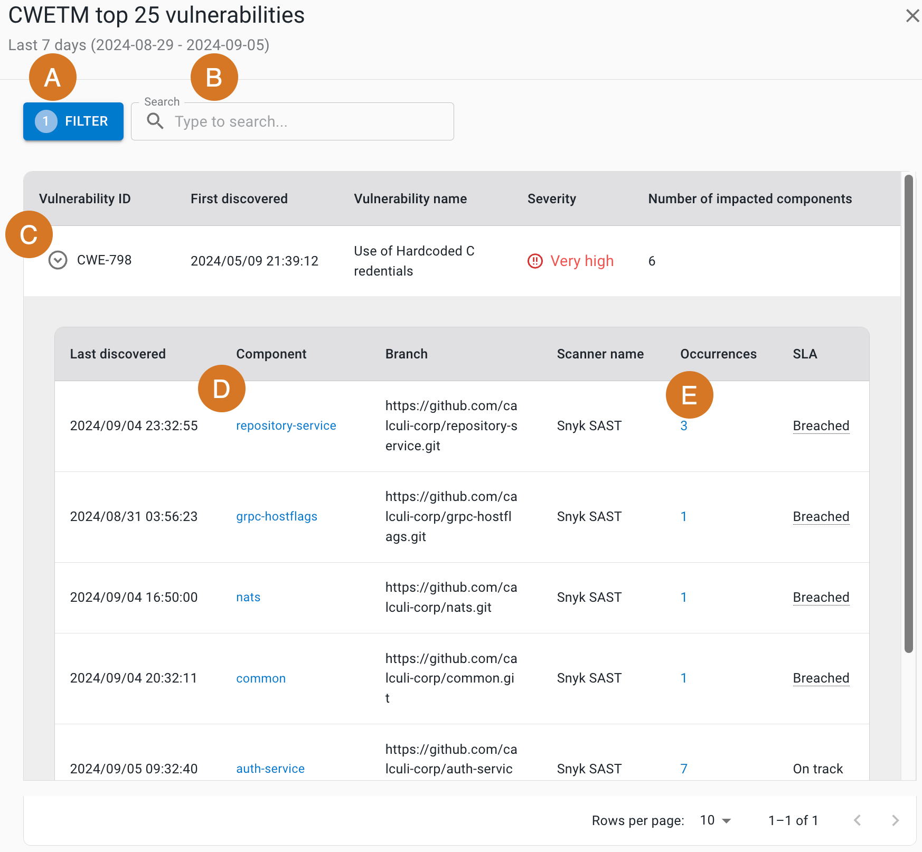
Task: Click occurrences count 7 for auth-service
Action: [x=683, y=769]
